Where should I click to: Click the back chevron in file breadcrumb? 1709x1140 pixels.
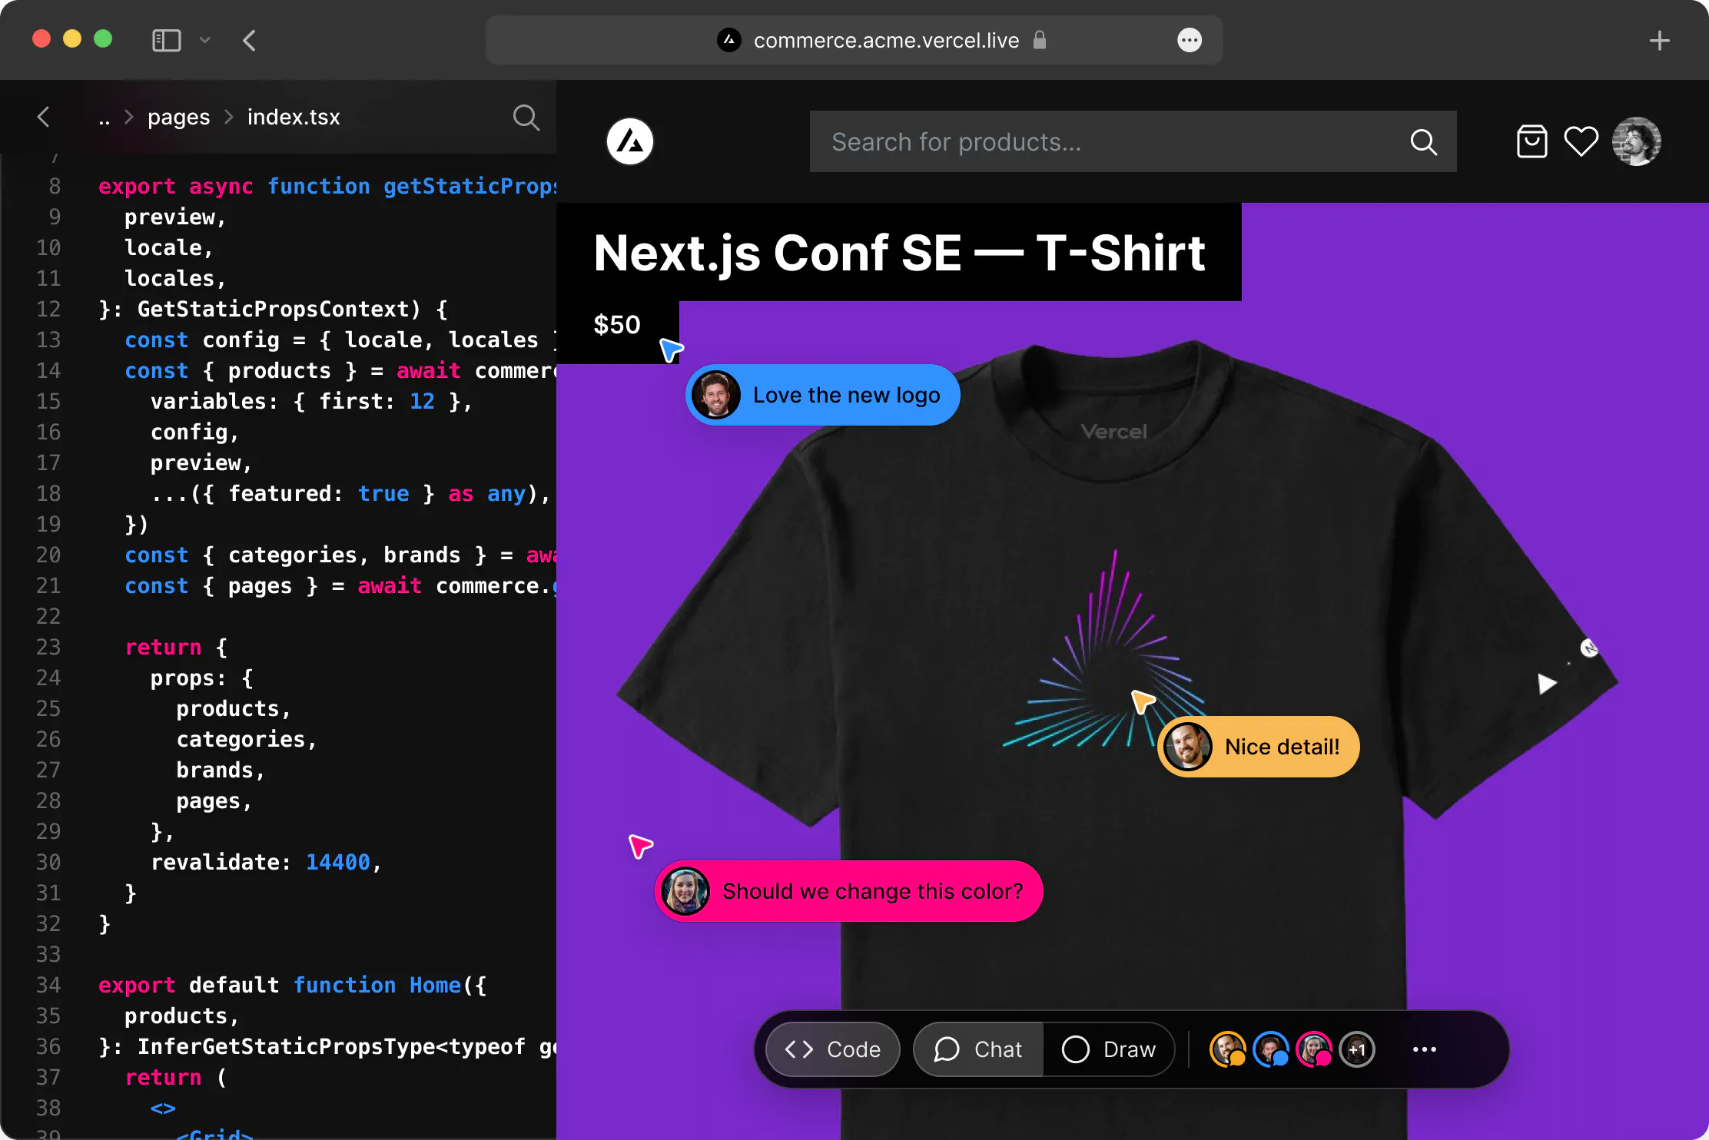click(44, 117)
